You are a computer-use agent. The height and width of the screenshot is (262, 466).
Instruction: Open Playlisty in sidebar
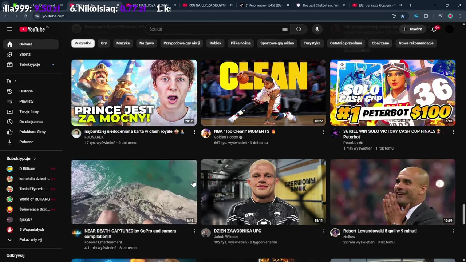[31, 101]
